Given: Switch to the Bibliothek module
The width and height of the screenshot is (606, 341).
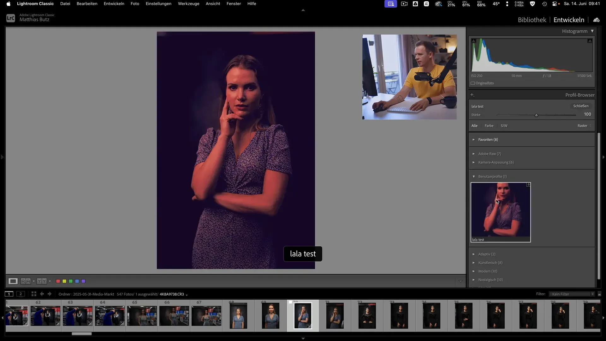Looking at the screenshot, I should (x=532, y=20).
